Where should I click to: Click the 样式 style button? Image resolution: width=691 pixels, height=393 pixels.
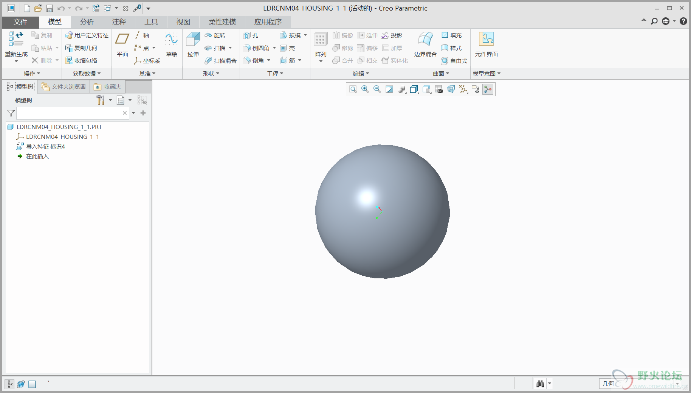click(452, 48)
